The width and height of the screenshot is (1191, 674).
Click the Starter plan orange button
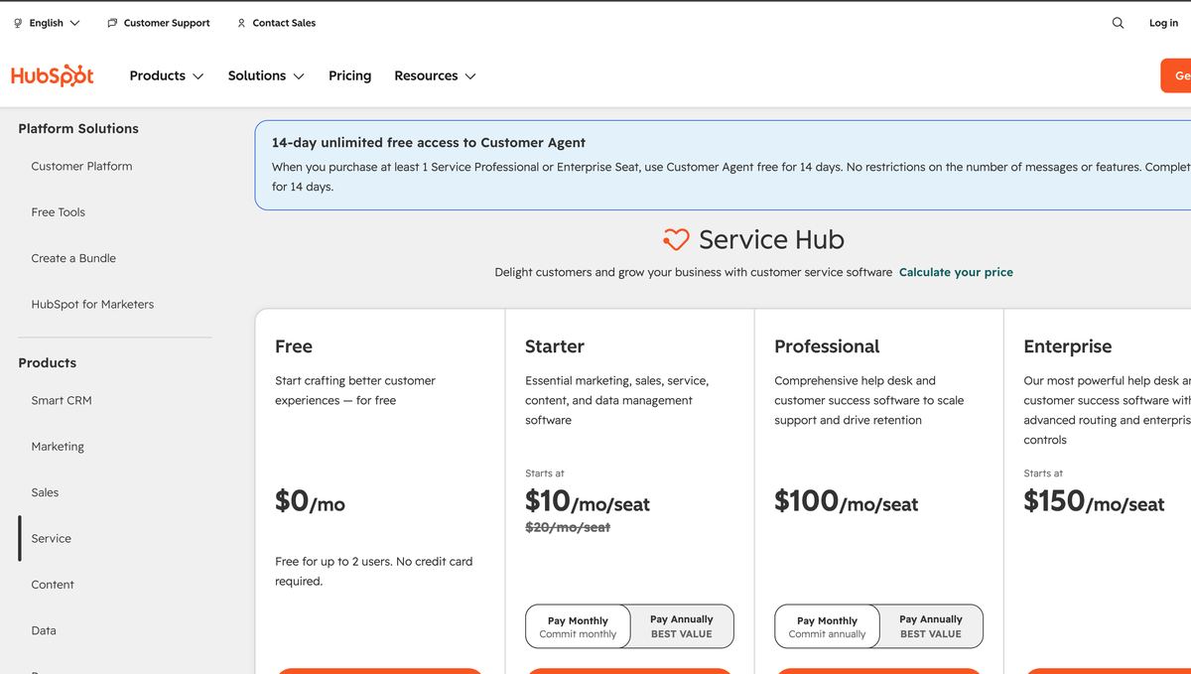tap(629, 671)
